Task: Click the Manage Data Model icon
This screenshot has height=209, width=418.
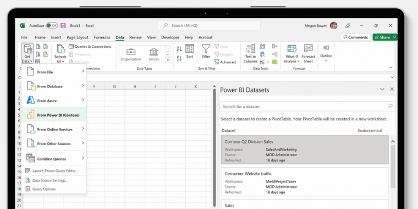Action: 275,62
